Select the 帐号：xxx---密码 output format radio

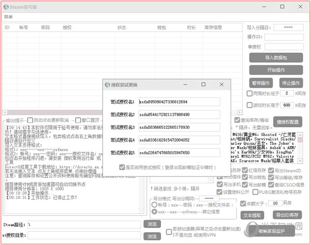(x=154, y=205)
